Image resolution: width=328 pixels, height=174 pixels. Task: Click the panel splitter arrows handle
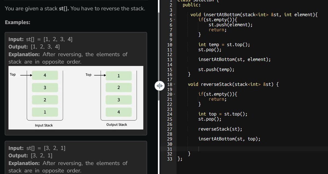point(159,86)
